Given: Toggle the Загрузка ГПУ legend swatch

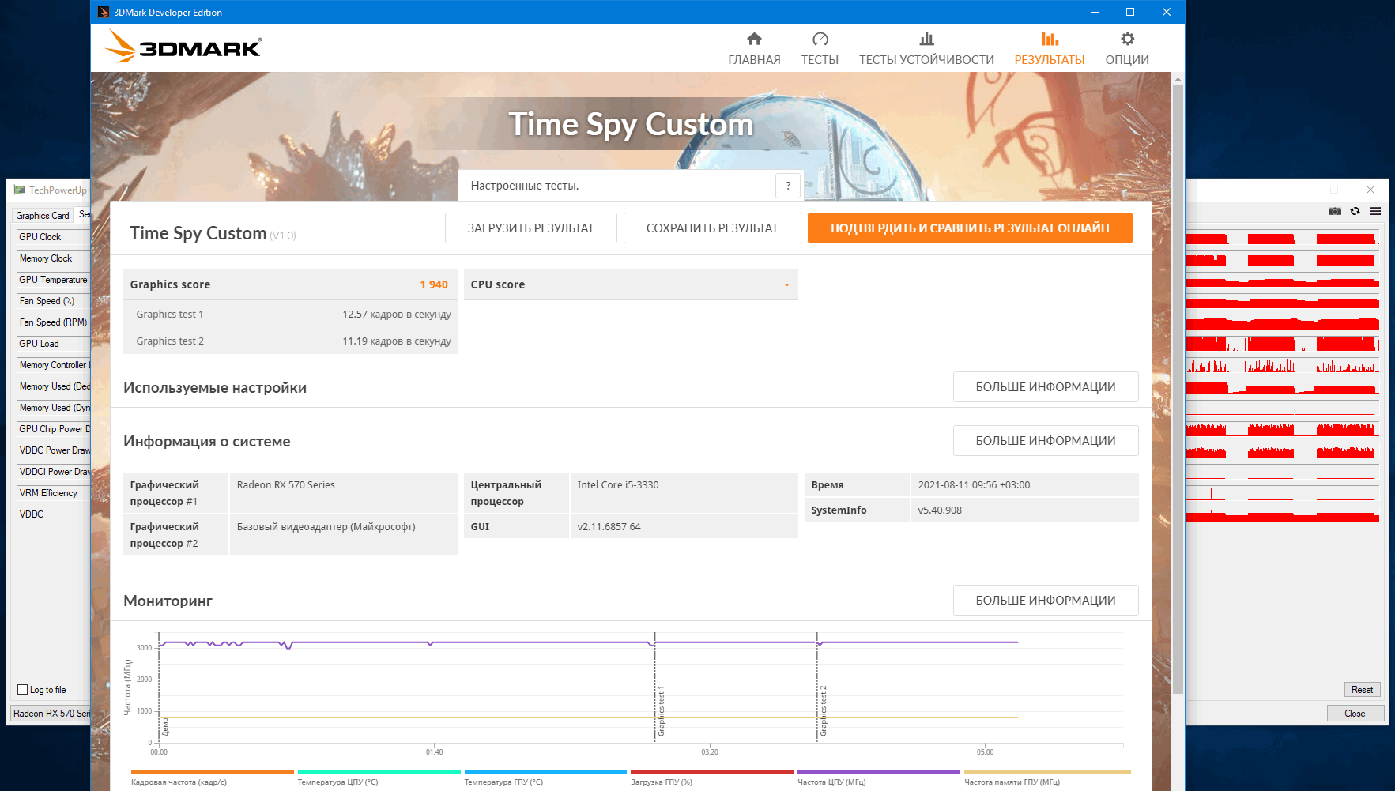Looking at the screenshot, I should point(711,771).
